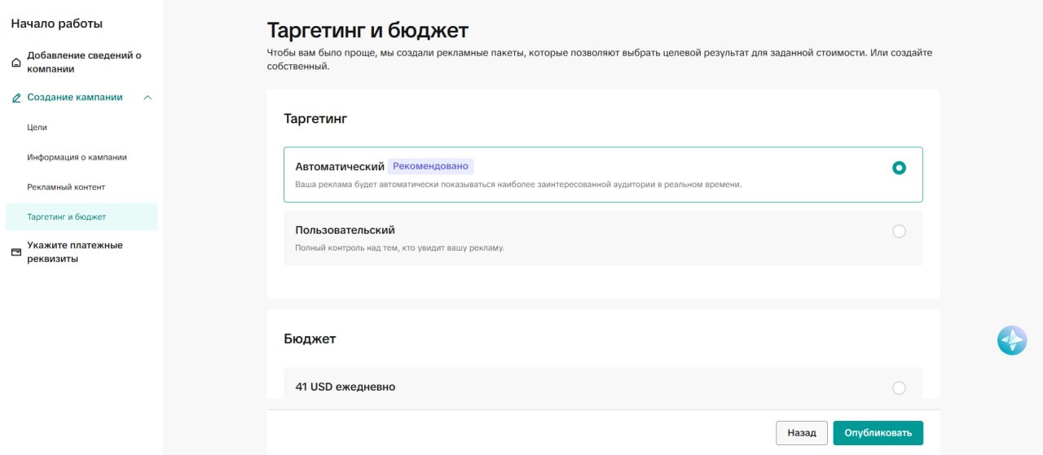
Task: Open the Рекламный контент step
Action: click(x=66, y=187)
